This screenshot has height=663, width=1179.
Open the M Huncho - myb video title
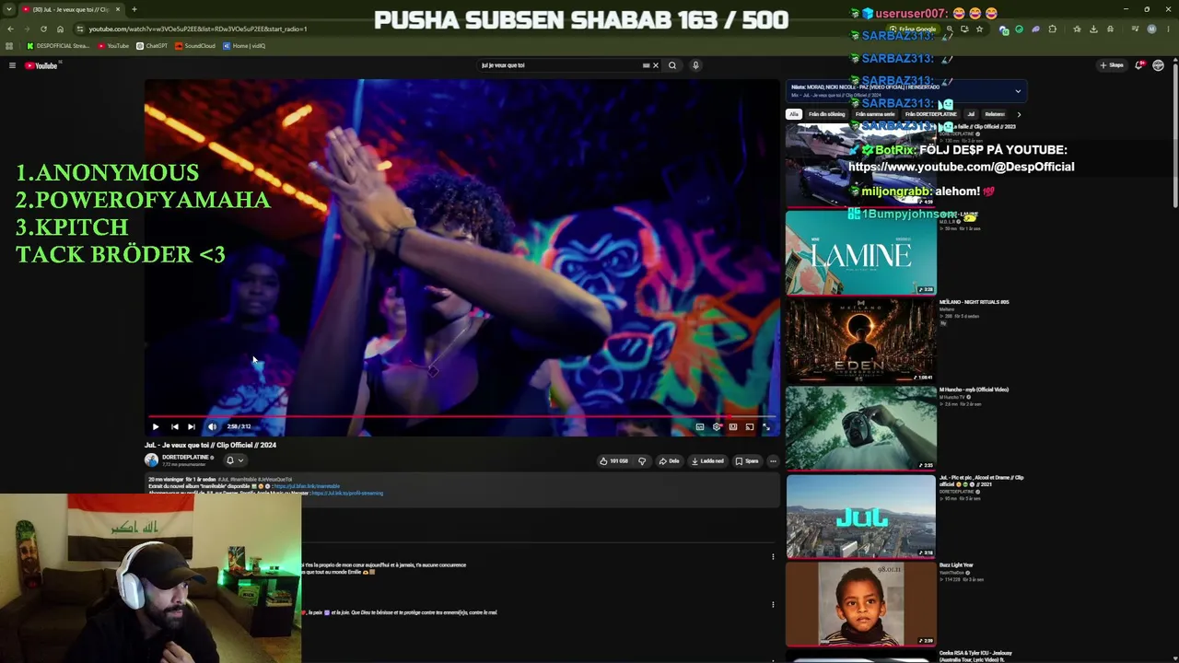pyautogui.click(x=974, y=390)
